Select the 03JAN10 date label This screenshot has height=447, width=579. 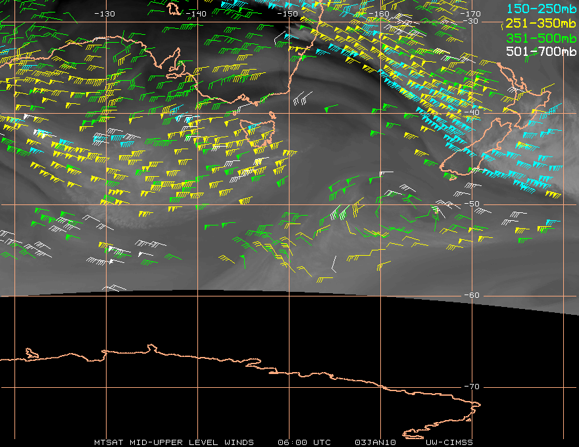pos(375,442)
